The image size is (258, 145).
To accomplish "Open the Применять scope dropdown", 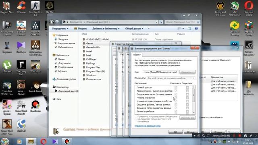I will tap(171, 78).
